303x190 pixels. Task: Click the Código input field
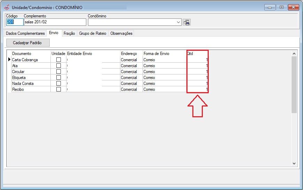(x=15, y=22)
